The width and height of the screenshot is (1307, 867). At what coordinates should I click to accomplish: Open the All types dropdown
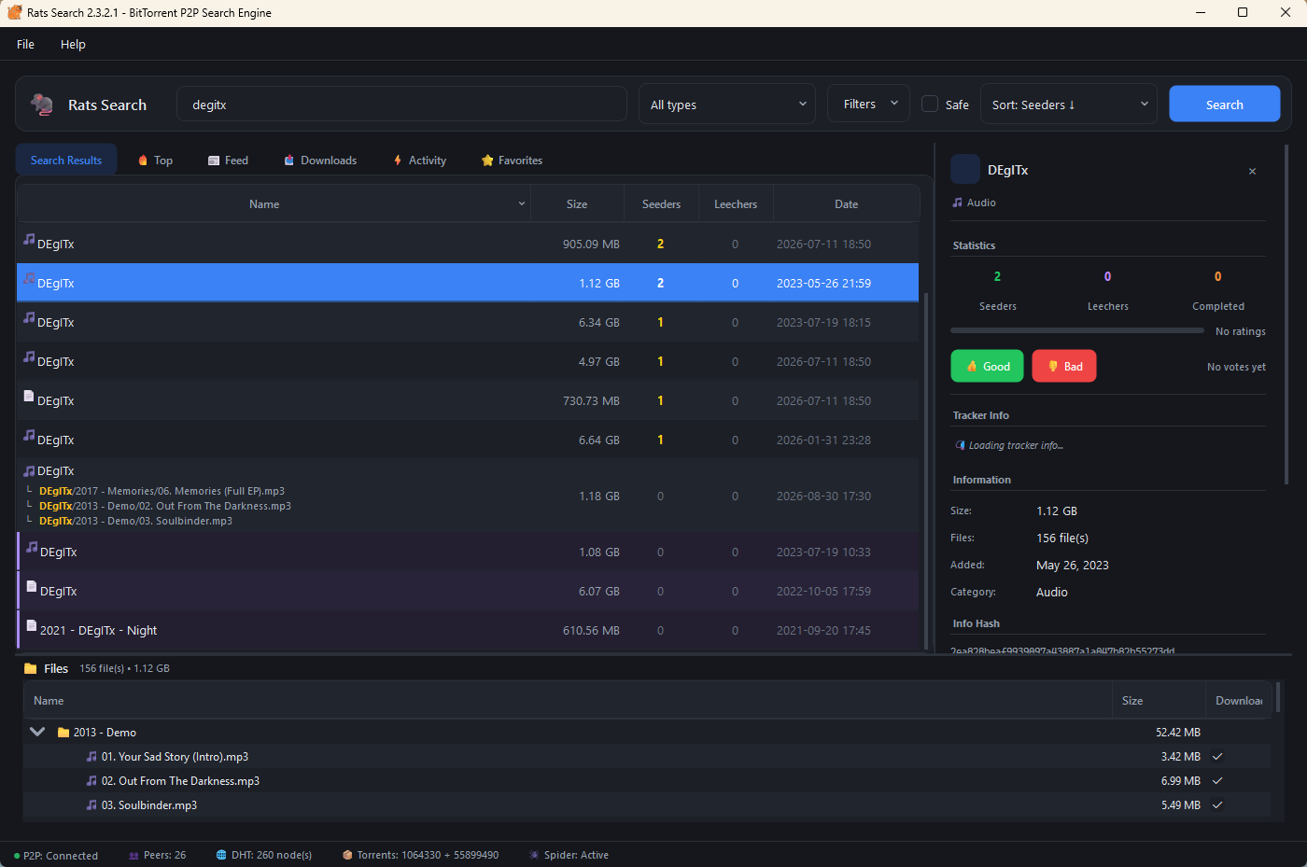tap(727, 105)
